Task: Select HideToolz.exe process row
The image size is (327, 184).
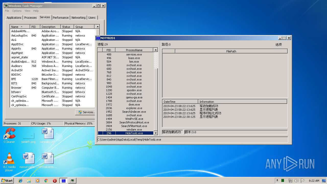Action: point(125,133)
